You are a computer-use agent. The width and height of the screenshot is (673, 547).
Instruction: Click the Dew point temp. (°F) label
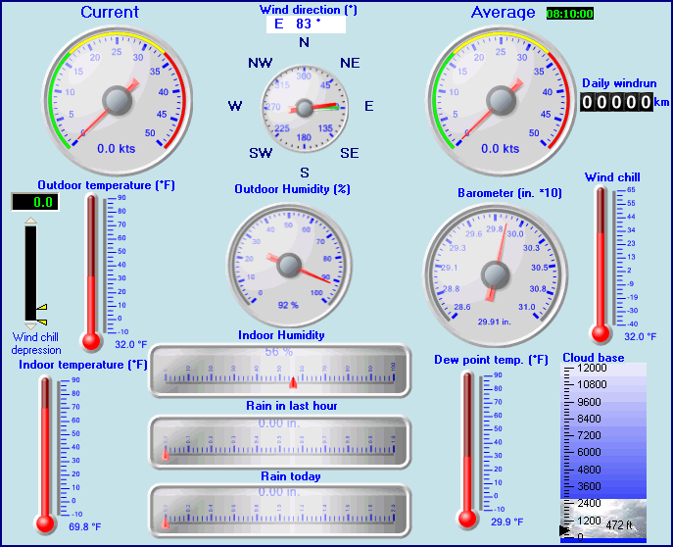[491, 360]
